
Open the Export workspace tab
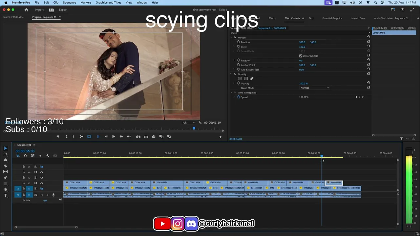coord(63,10)
